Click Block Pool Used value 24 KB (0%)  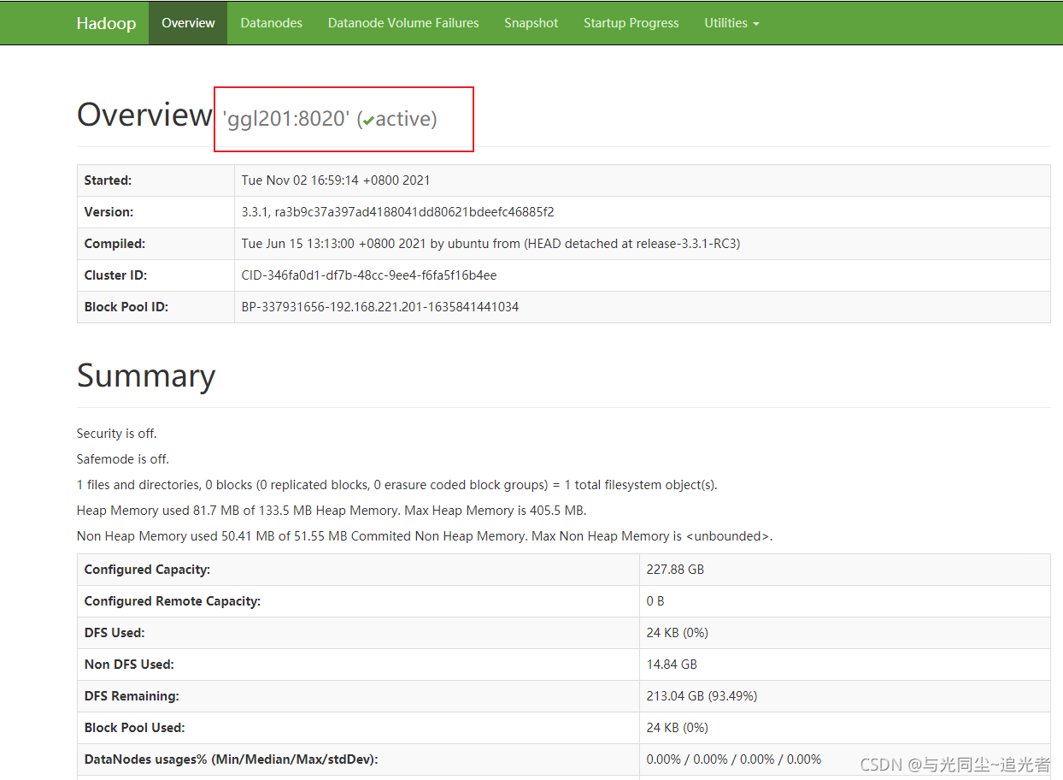(678, 728)
